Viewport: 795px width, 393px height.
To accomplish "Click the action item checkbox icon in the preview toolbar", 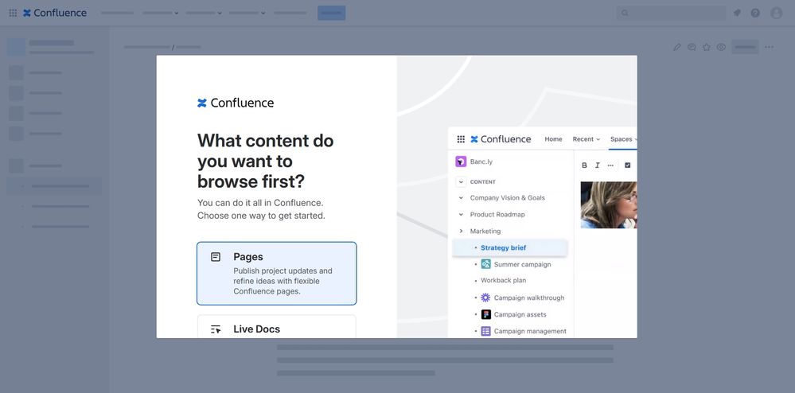I will [628, 165].
